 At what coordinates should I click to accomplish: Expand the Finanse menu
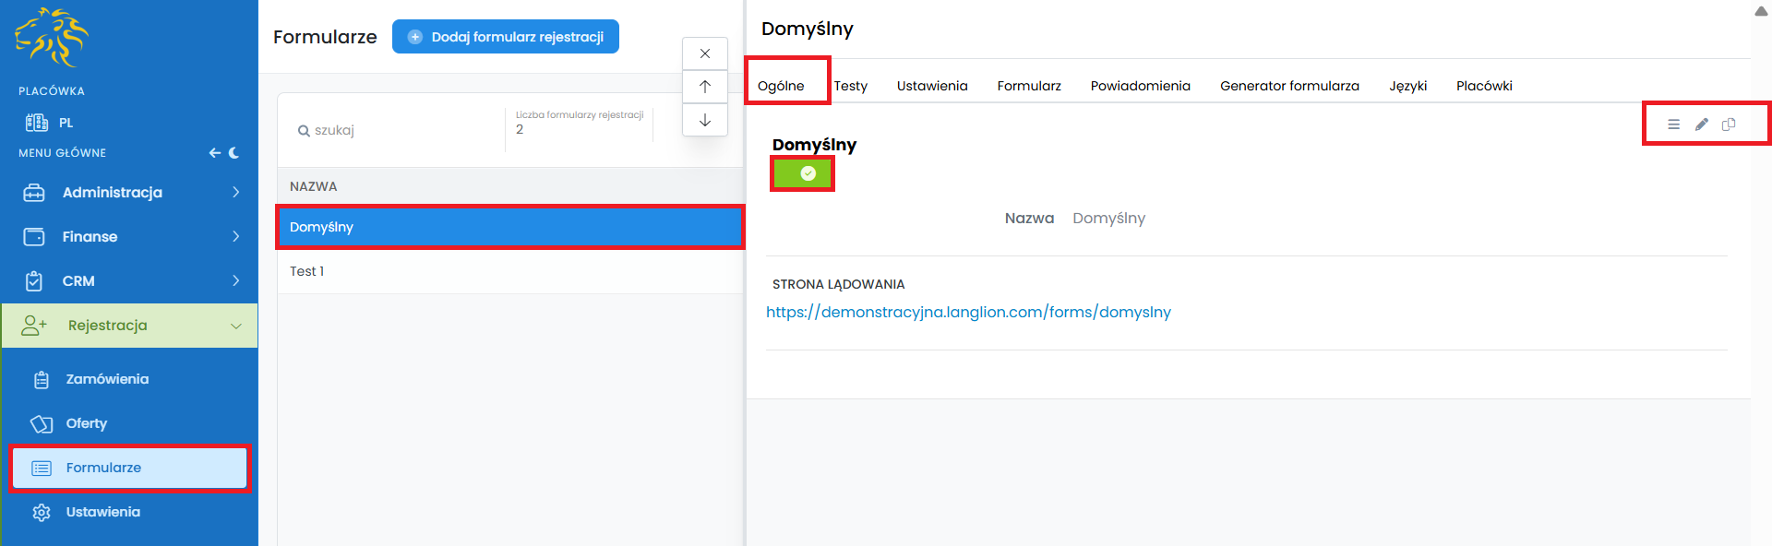coord(129,237)
